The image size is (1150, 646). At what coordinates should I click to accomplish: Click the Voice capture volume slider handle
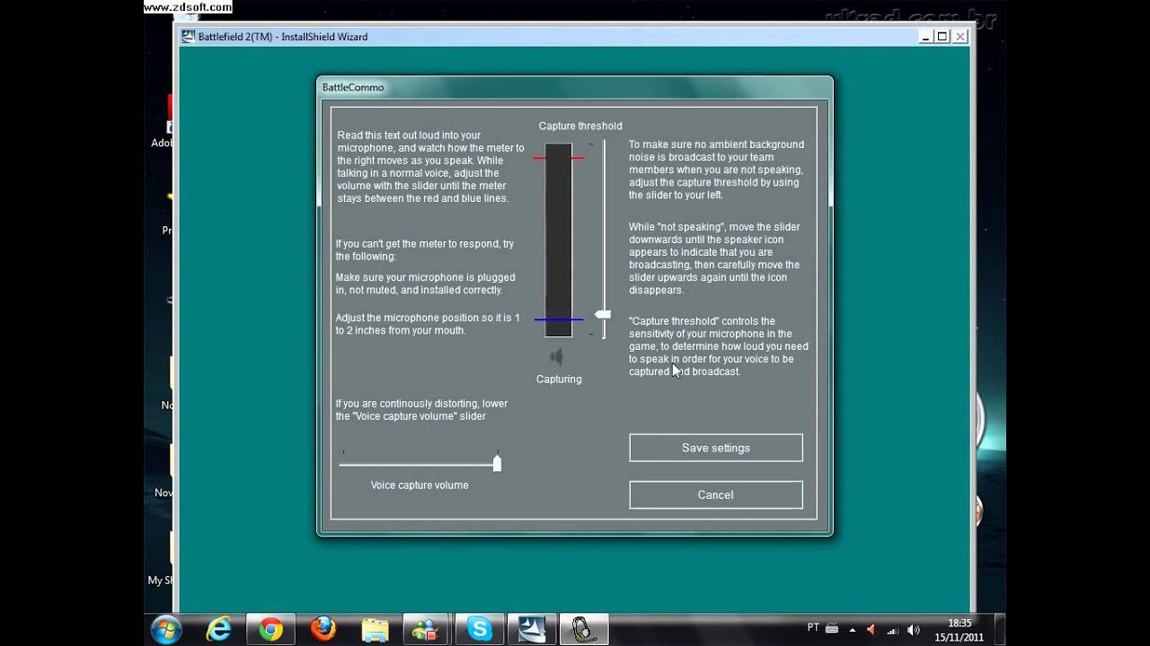point(497,463)
